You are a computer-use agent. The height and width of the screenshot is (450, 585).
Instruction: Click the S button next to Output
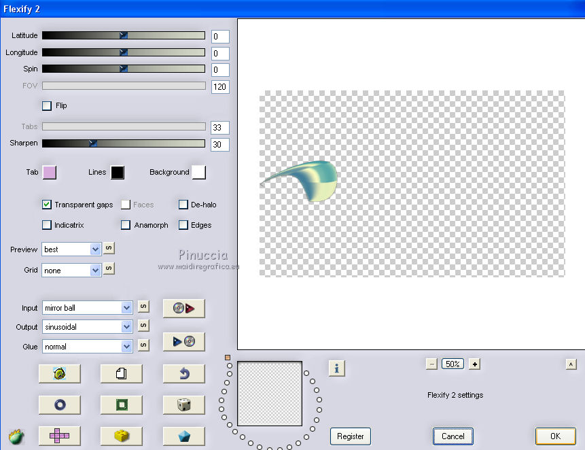coord(143,326)
